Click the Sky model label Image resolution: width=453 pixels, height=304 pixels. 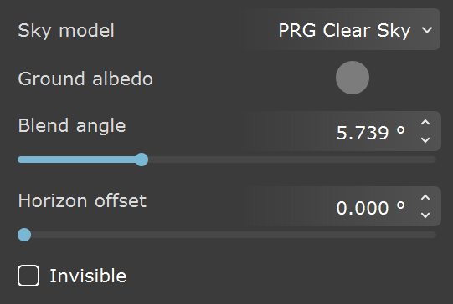tap(66, 31)
